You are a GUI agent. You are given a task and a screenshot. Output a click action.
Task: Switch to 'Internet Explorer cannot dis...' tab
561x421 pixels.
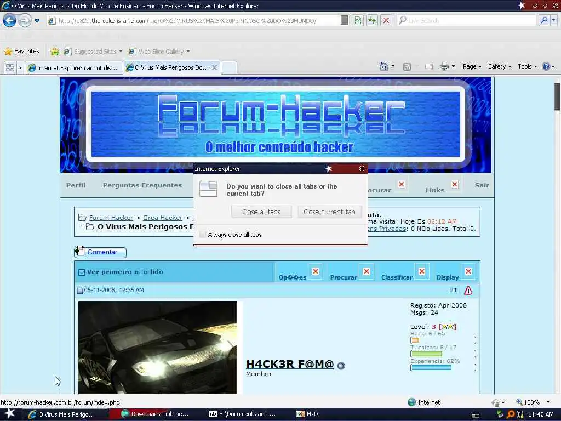pos(74,67)
